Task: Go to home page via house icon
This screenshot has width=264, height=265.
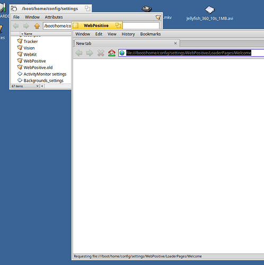Action: coord(112,53)
